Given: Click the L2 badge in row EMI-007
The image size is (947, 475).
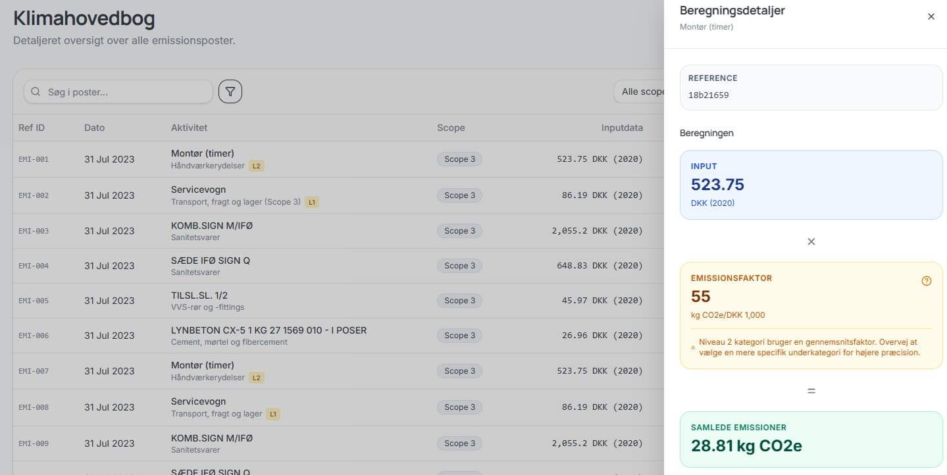Looking at the screenshot, I should [257, 378].
